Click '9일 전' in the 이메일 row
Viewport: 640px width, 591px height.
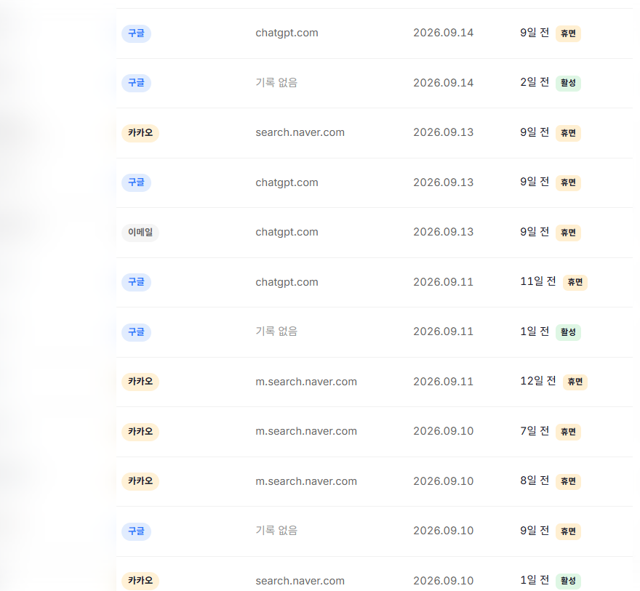click(x=535, y=232)
